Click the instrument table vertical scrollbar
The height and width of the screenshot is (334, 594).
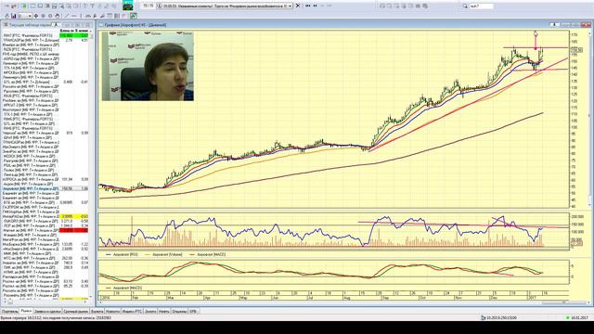tap(91, 165)
